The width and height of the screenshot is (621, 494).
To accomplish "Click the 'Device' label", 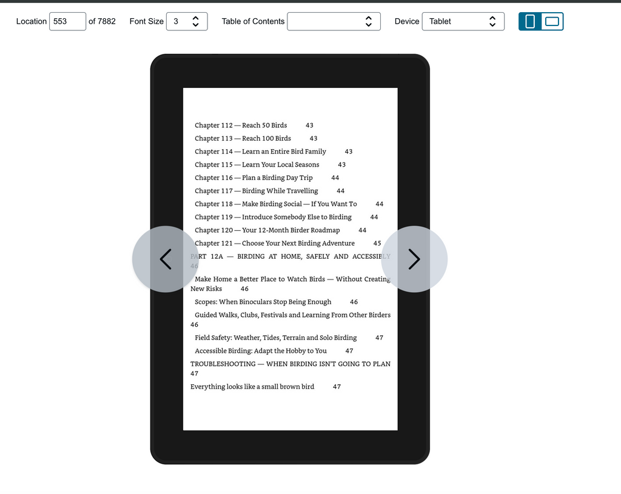I will tap(407, 21).
